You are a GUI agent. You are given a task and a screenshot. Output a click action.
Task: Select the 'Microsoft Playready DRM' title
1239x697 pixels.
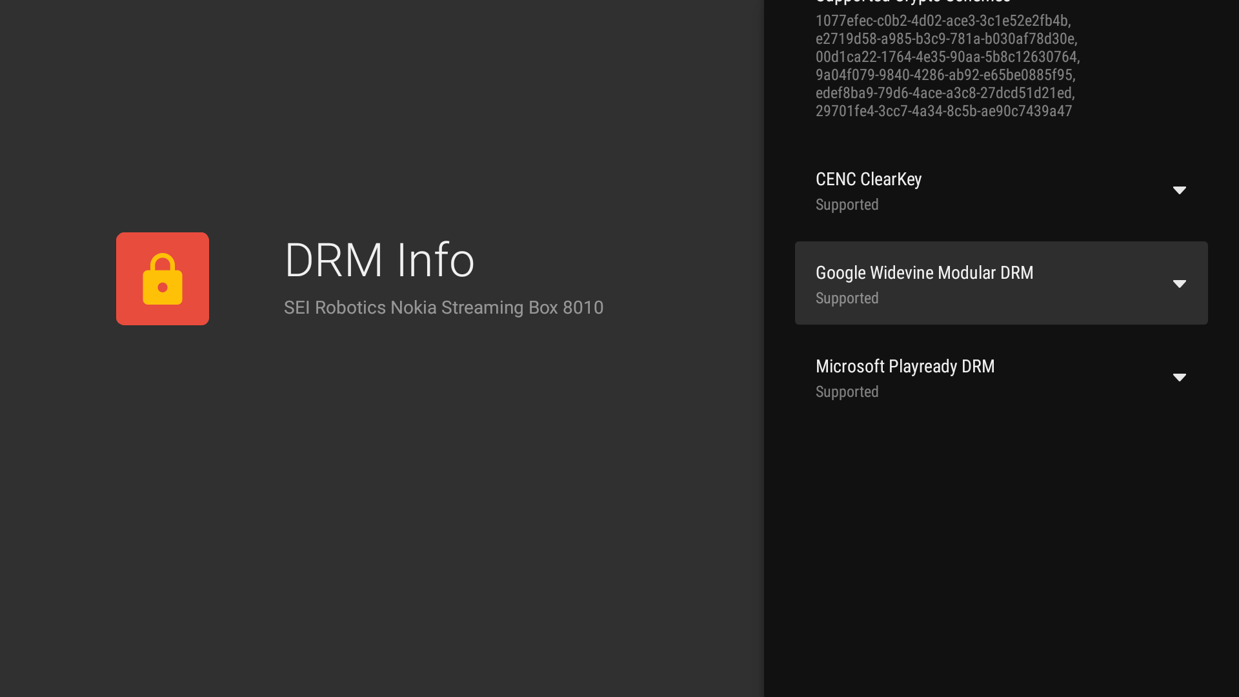coord(905,367)
